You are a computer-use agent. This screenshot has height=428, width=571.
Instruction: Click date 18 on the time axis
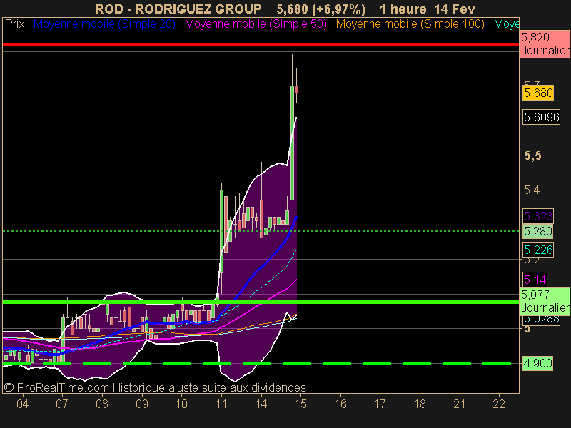420,404
